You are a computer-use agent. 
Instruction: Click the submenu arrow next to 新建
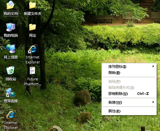(x=153, y=102)
